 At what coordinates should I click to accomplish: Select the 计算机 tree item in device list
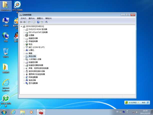(x=31, y=50)
